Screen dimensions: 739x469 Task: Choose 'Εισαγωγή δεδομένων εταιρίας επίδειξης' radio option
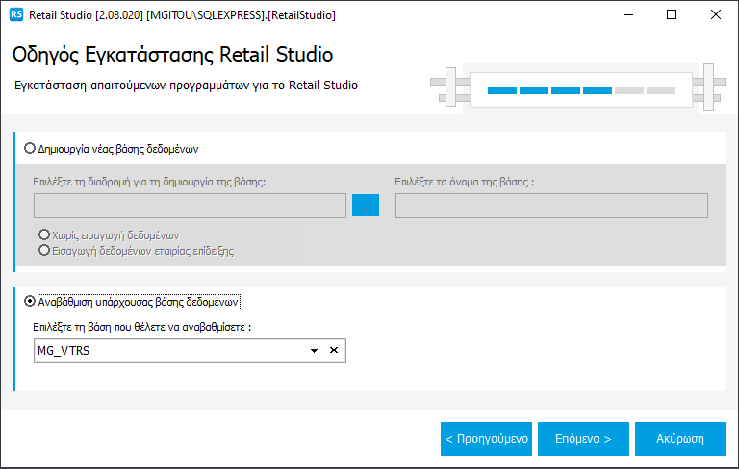44,250
